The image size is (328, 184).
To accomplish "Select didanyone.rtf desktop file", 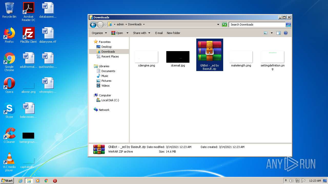I will [48, 35].
